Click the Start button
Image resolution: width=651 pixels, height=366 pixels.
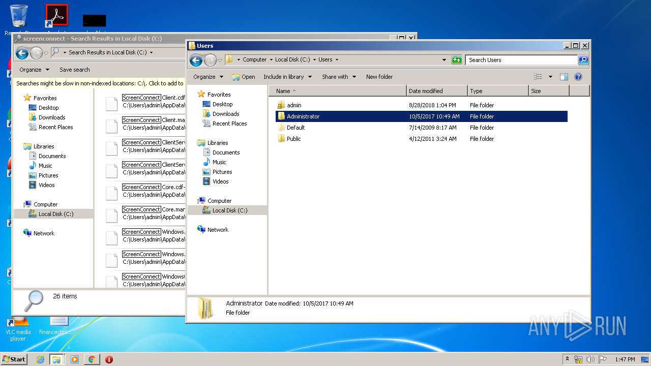[x=14, y=359]
